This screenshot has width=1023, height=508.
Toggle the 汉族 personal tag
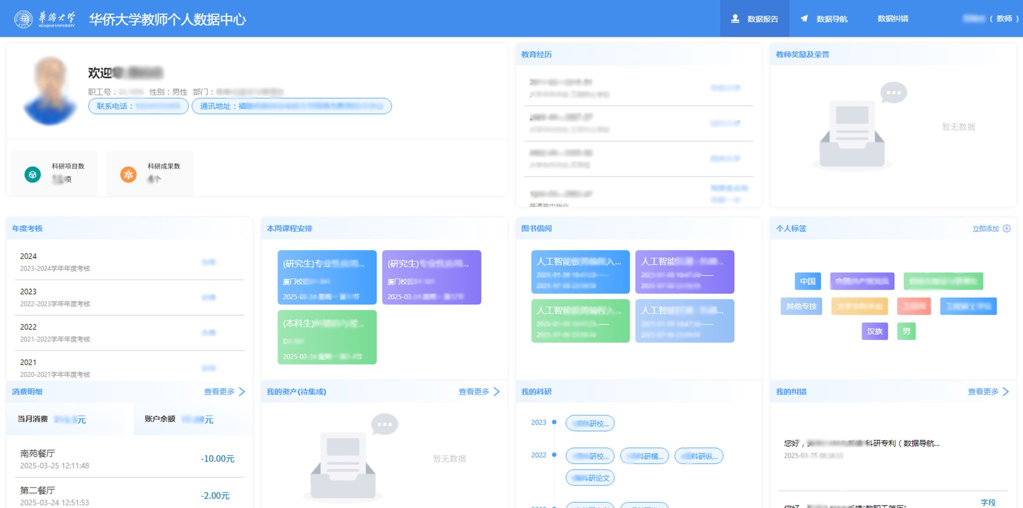(875, 331)
